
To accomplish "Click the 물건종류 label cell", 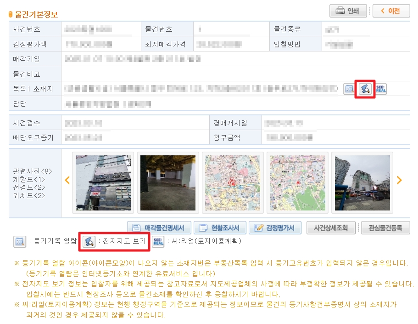I will (x=295, y=29).
